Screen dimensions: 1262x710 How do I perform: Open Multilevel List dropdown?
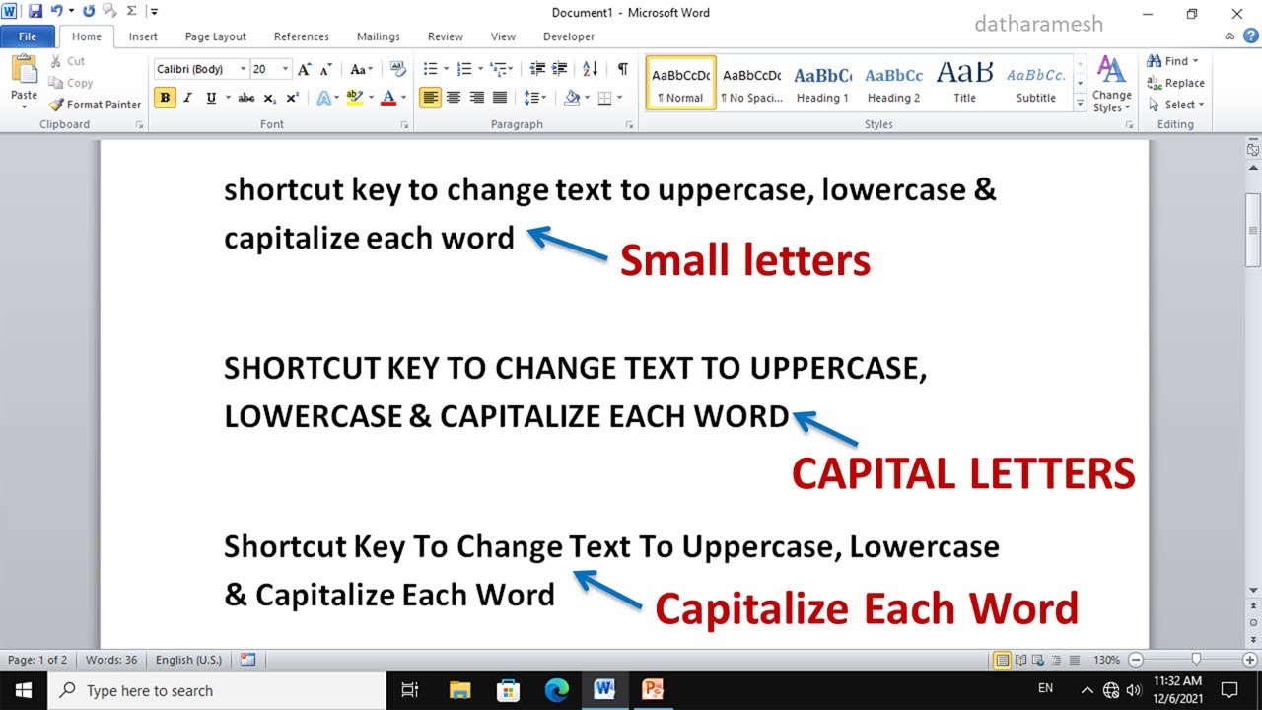(x=502, y=69)
